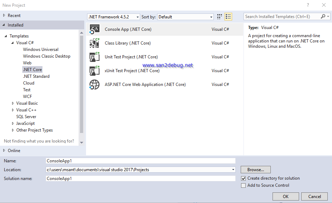Open the help question mark button
This screenshot has width=332, height=203.
(x=308, y=5)
